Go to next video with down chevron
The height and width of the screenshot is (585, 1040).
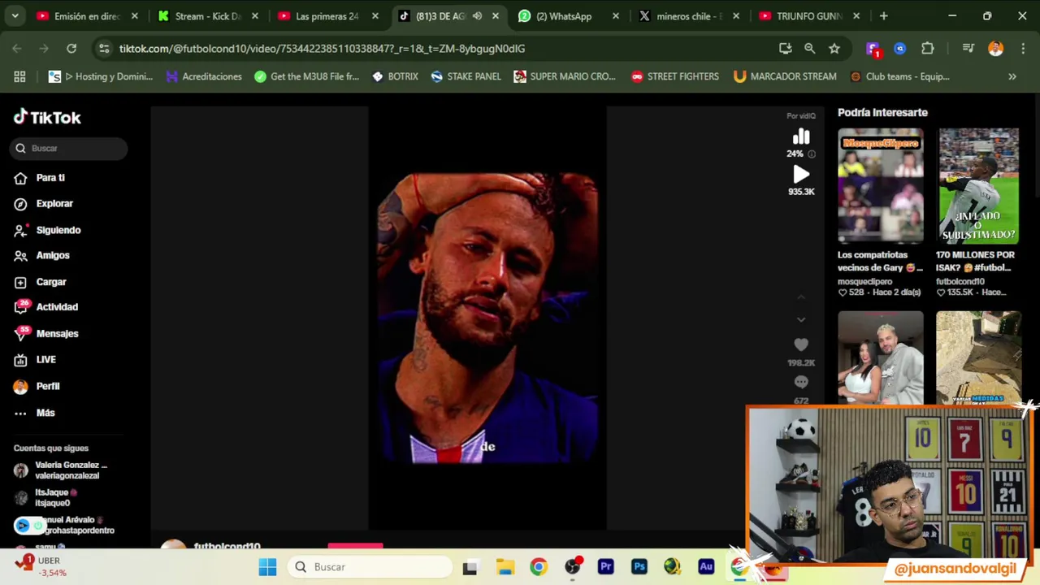(801, 320)
